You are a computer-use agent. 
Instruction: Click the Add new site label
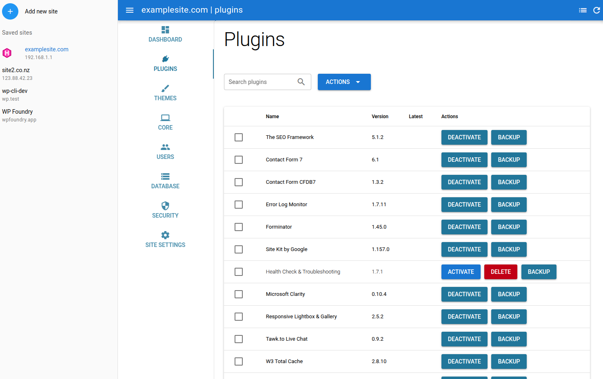[x=41, y=11]
